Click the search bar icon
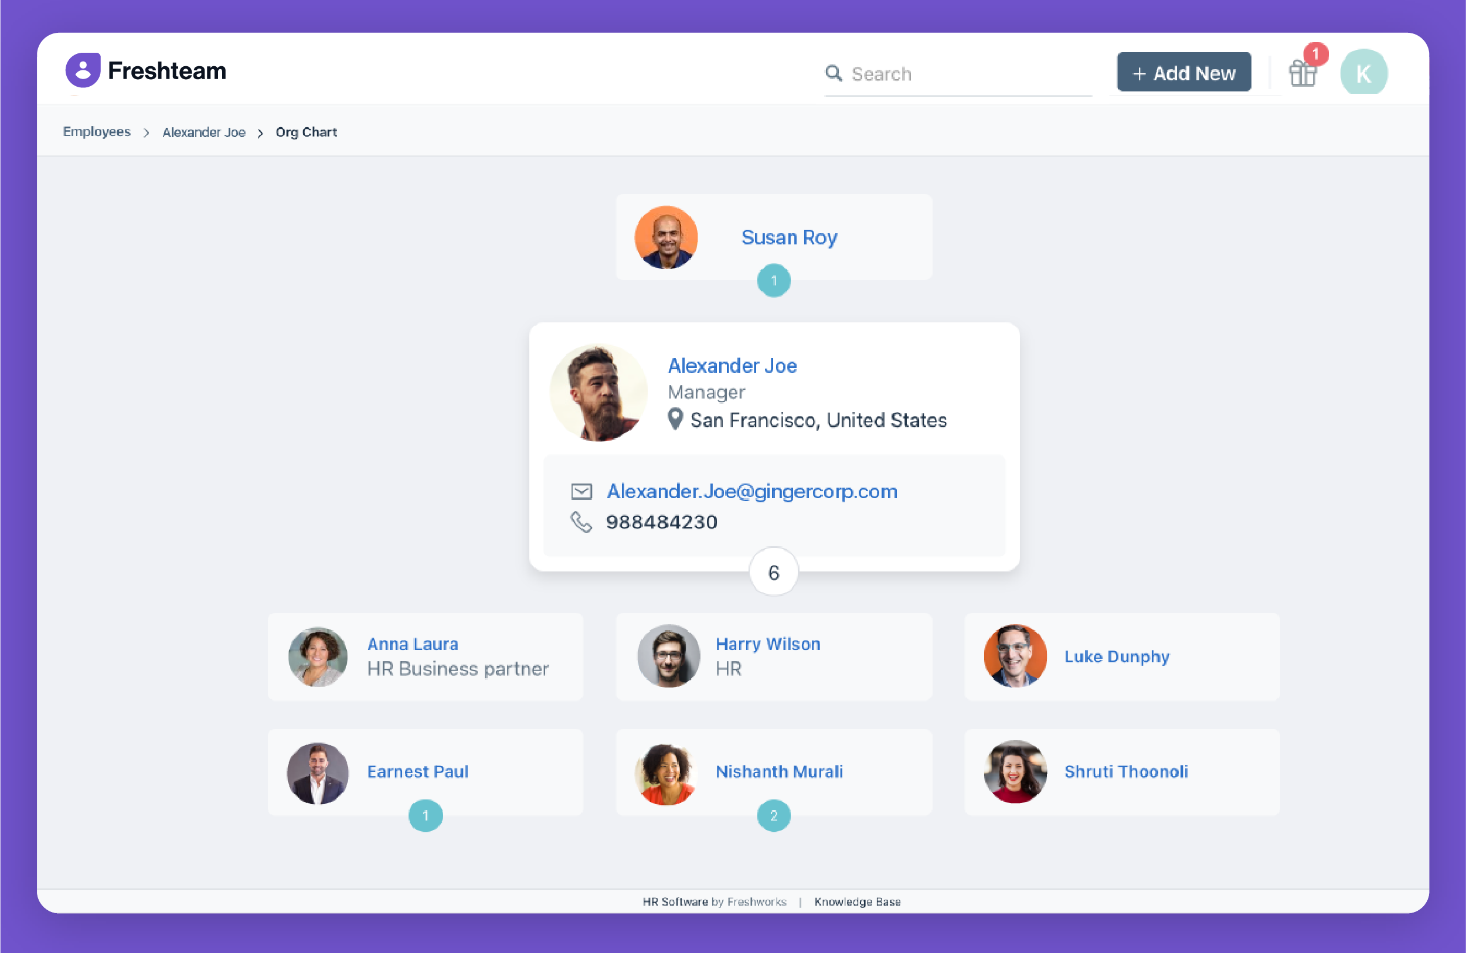The height and width of the screenshot is (953, 1466). [835, 73]
